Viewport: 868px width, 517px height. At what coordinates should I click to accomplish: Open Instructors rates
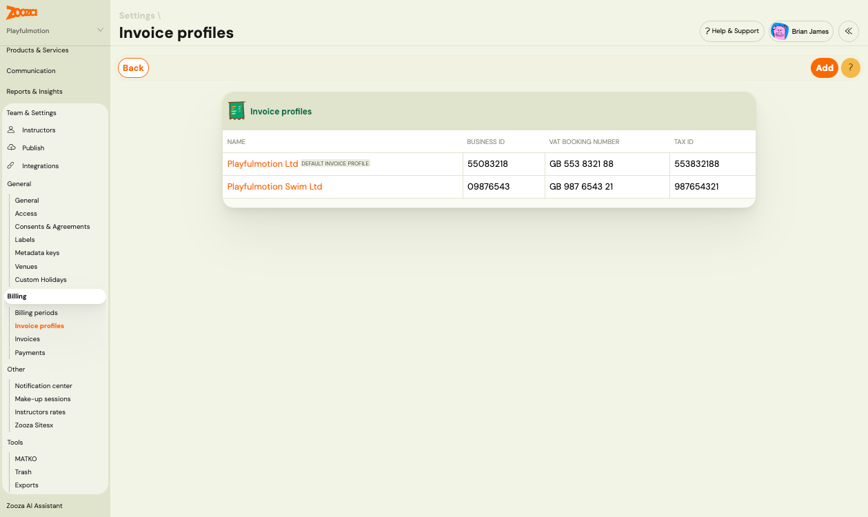pos(40,412)
